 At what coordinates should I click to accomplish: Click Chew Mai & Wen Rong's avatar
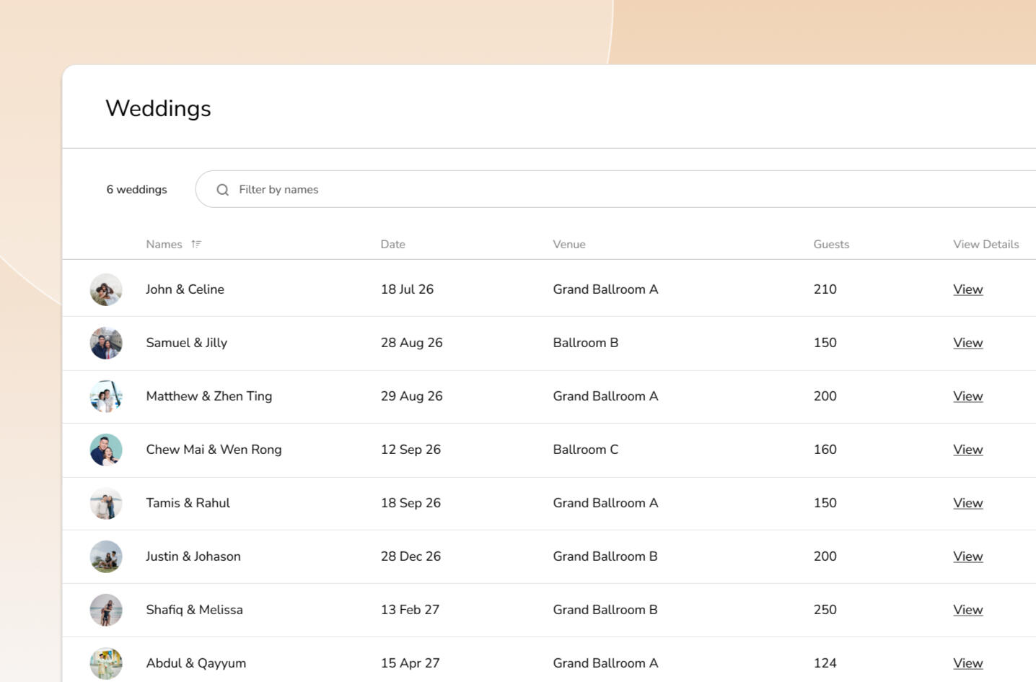106,450
